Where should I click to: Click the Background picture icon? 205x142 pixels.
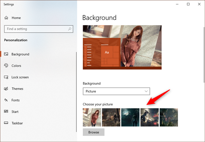point(6,54)
